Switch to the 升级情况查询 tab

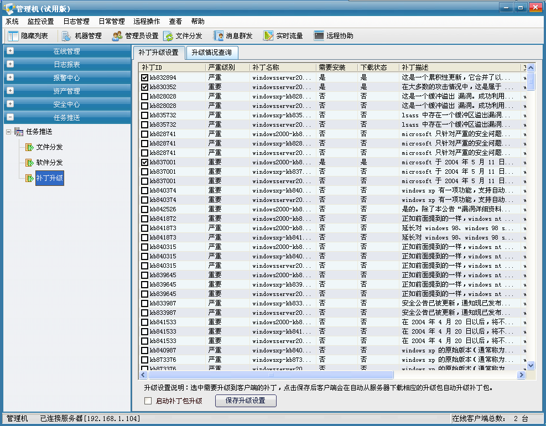click(x=212, y=53)
